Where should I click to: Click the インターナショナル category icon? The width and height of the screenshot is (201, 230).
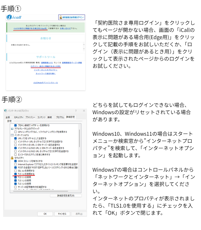point(12,135)
